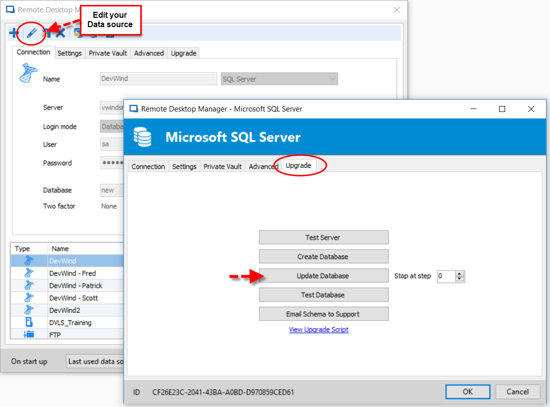Click the Test Server button
This screenshot has width=550, height=407.
pyautogui.click(x=323, y=237)
